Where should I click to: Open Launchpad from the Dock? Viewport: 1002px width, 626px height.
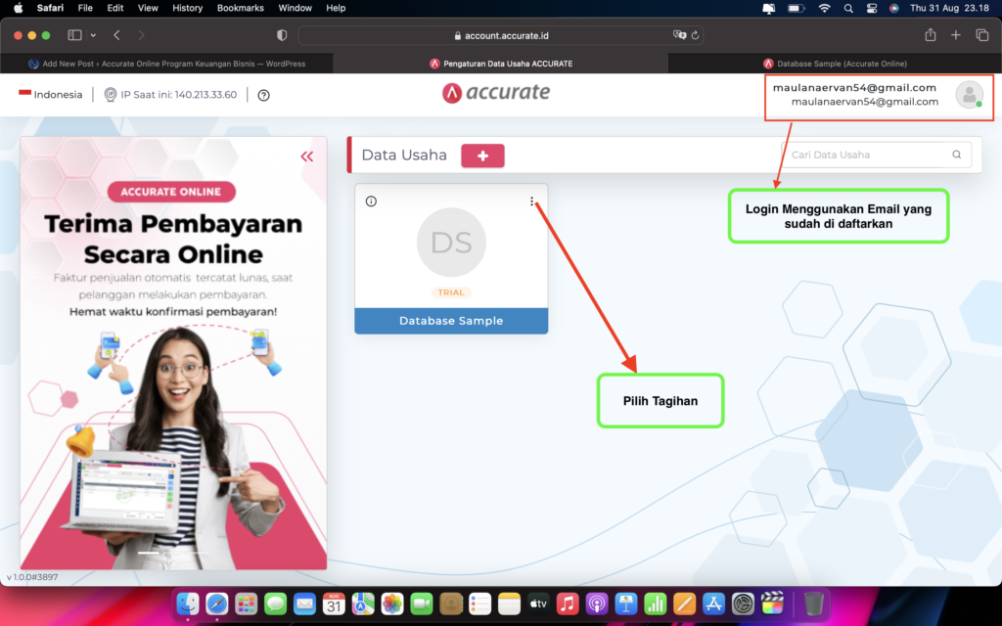point(246,604)
